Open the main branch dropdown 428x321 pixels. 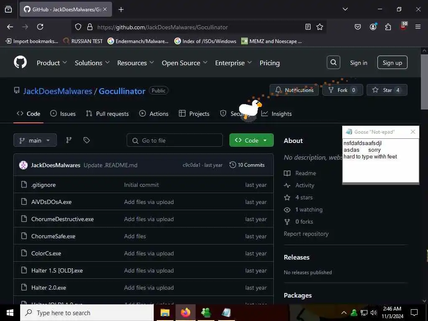pos(35,140)
